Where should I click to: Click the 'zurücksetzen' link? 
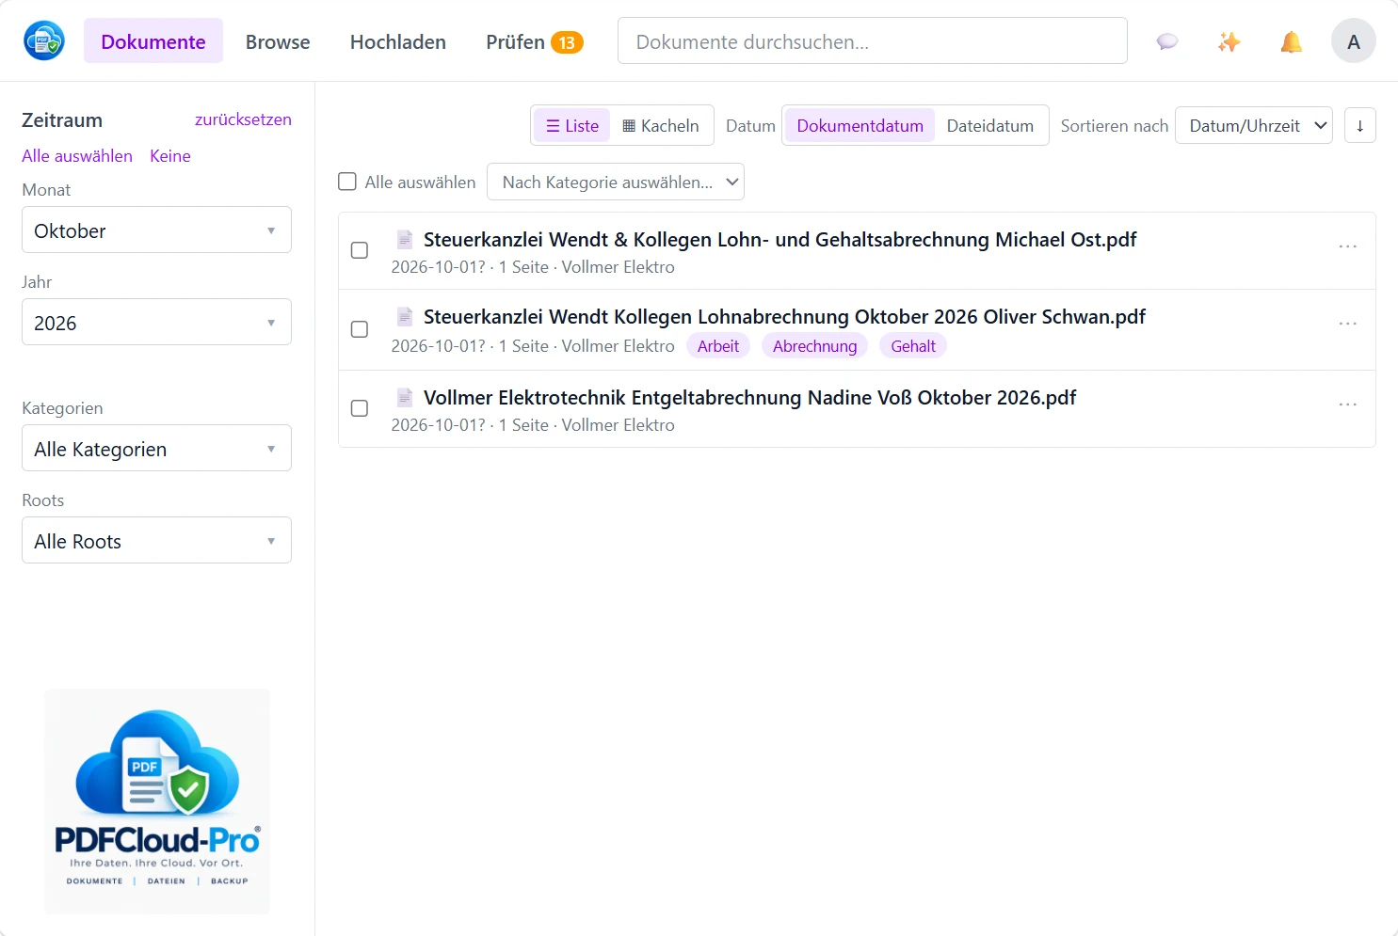point(243,119)
